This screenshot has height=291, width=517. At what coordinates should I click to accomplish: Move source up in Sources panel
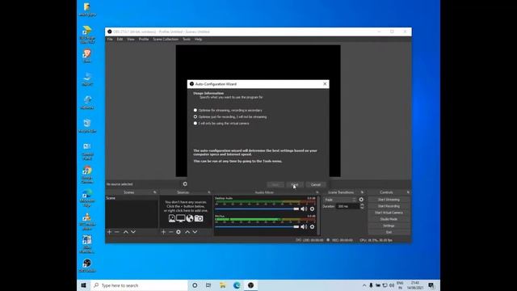(x=187, y=232)
